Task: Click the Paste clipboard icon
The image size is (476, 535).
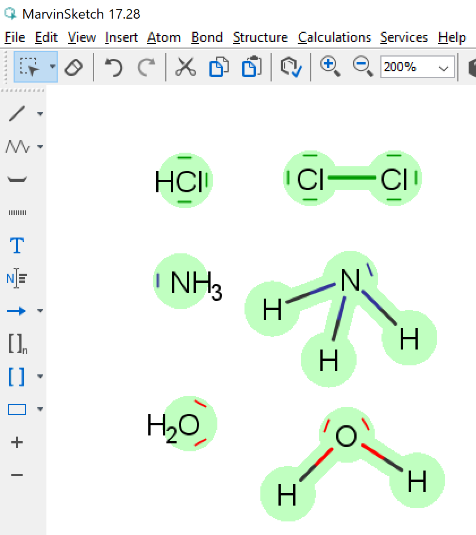Action: coord(251,67)
